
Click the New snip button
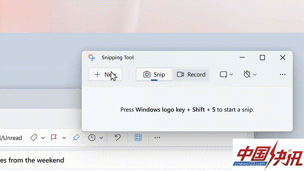(x=105, y=75)
